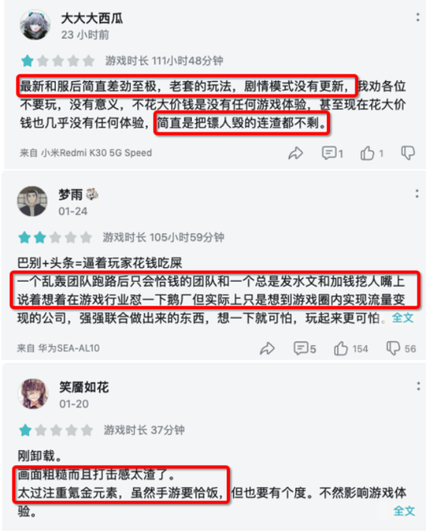Open comments on 大大大西瓜's review
The height and width of the screenshot is (532, 426).
click(x=332, y=153)
